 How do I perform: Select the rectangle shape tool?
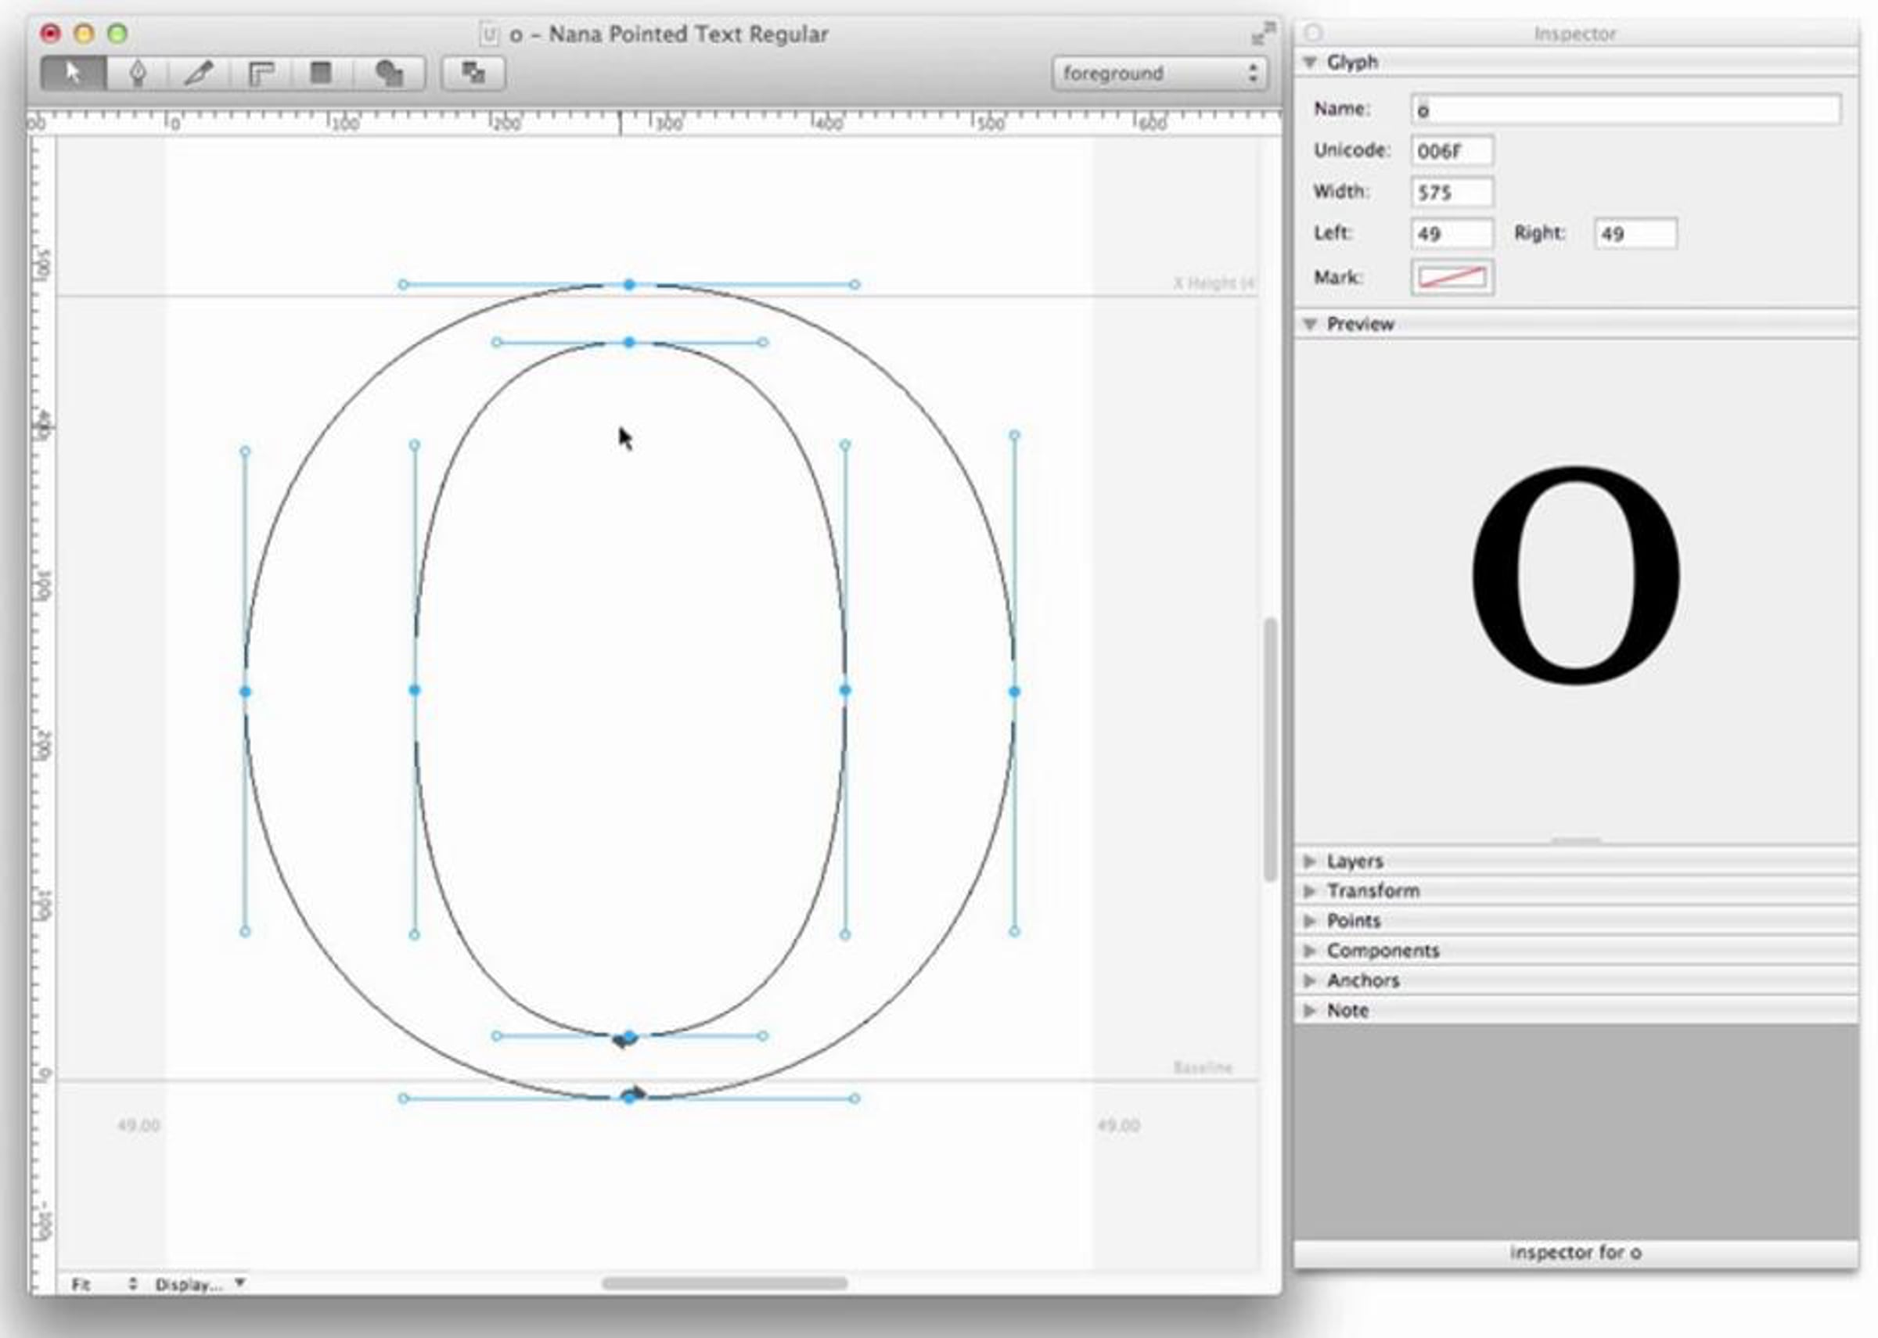(x=322, y=74)
